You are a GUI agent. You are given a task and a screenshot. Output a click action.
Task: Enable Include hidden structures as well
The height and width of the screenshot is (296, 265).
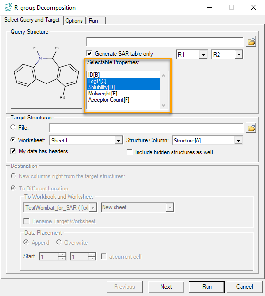click(x=129, y=152)
